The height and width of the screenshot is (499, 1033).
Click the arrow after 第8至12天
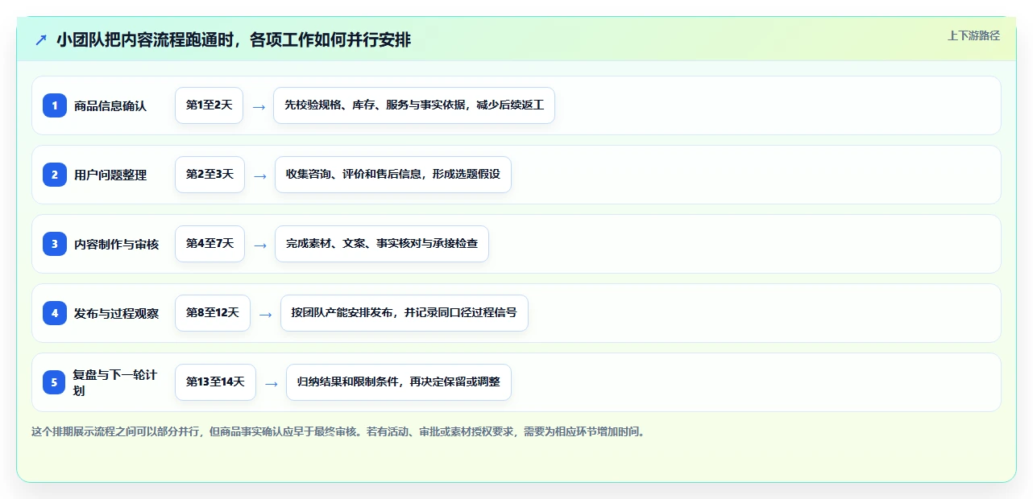pyautogui.click(x=265, y=314)
